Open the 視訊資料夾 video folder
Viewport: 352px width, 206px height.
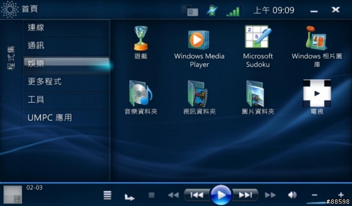tap(198, 94)
